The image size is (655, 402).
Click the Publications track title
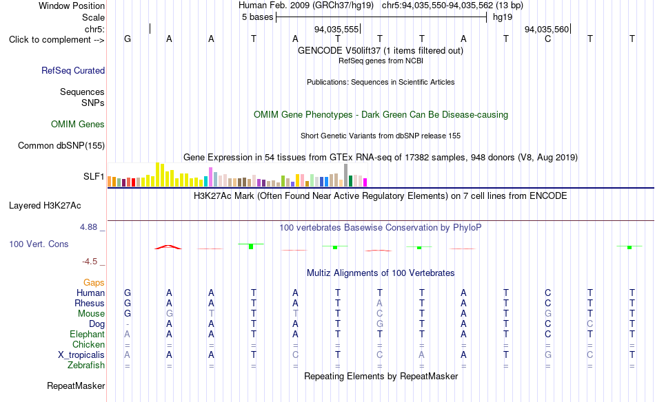click(381, 82)
